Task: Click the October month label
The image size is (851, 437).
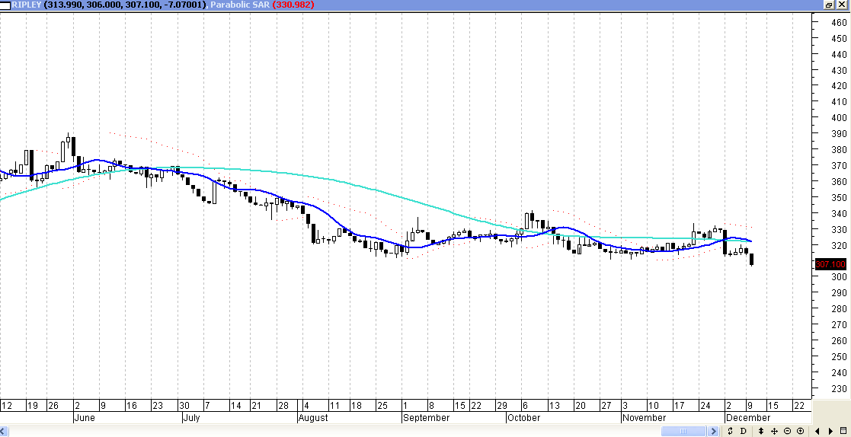Action: click(x=523, y=418)
